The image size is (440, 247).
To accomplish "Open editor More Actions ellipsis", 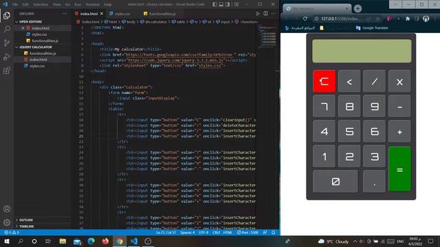I will point(273,14).
